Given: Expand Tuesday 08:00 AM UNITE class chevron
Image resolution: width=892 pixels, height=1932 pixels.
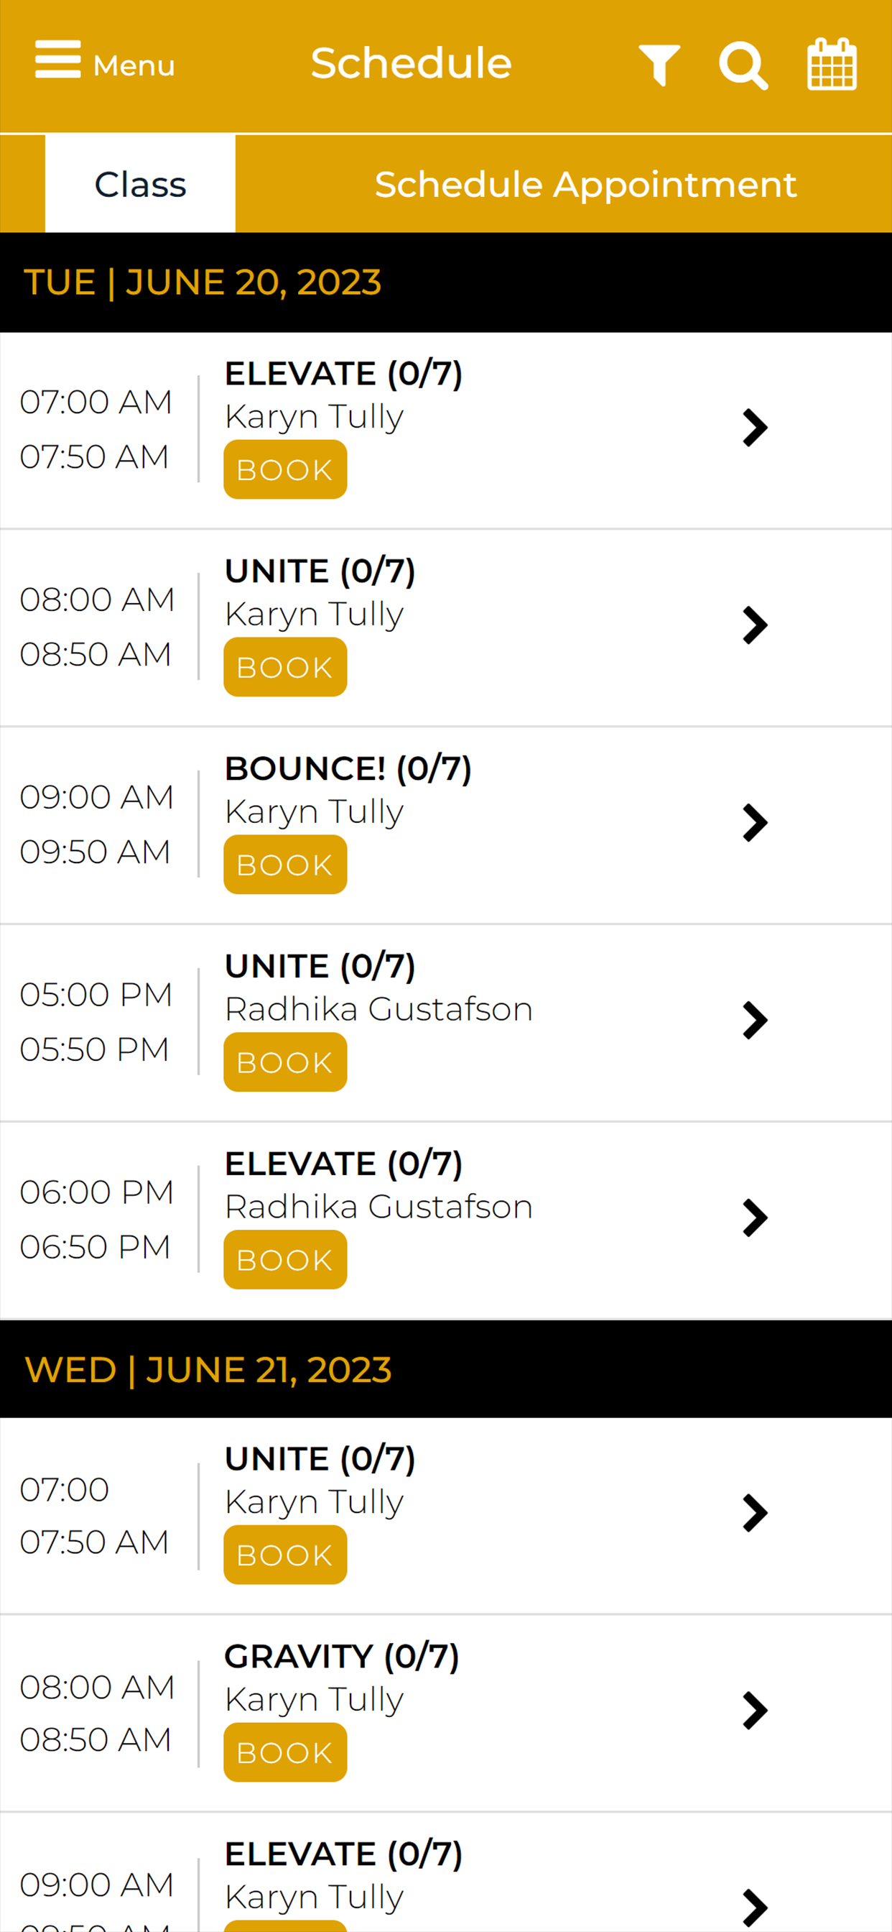Looking at the screenshot, I should point(755,625).
